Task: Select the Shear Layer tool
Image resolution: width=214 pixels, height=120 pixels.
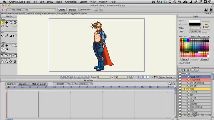Action: pos(3,49)
